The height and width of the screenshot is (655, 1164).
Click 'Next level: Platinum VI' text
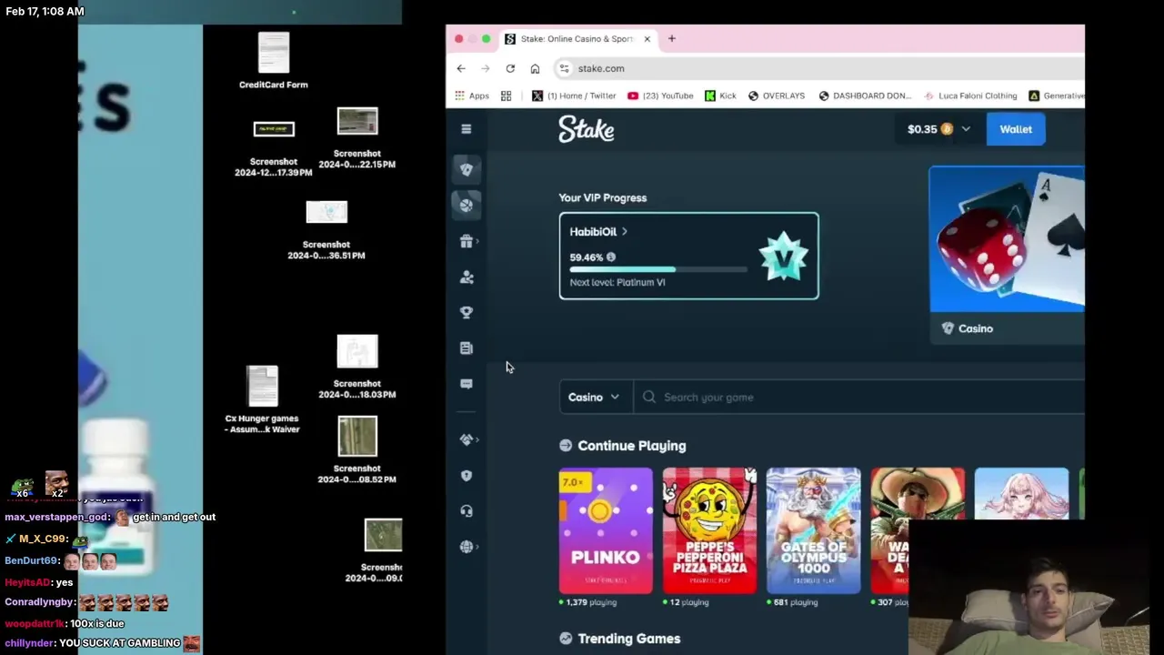coord(617,282)
